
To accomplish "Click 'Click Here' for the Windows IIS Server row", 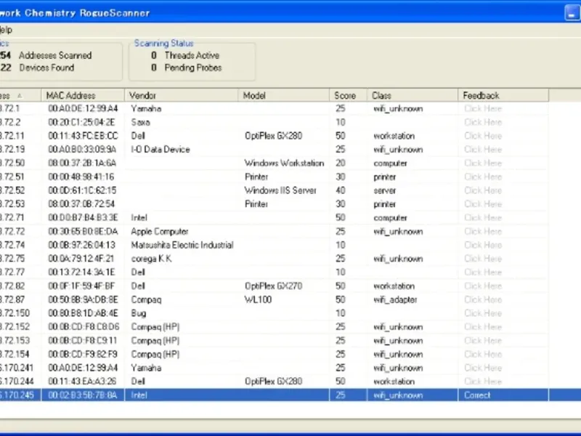I will 483,190.
